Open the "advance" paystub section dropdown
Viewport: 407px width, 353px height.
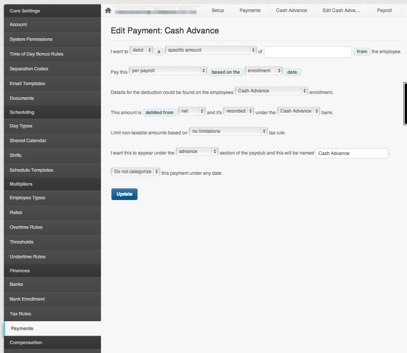click(x=197, y=151)
